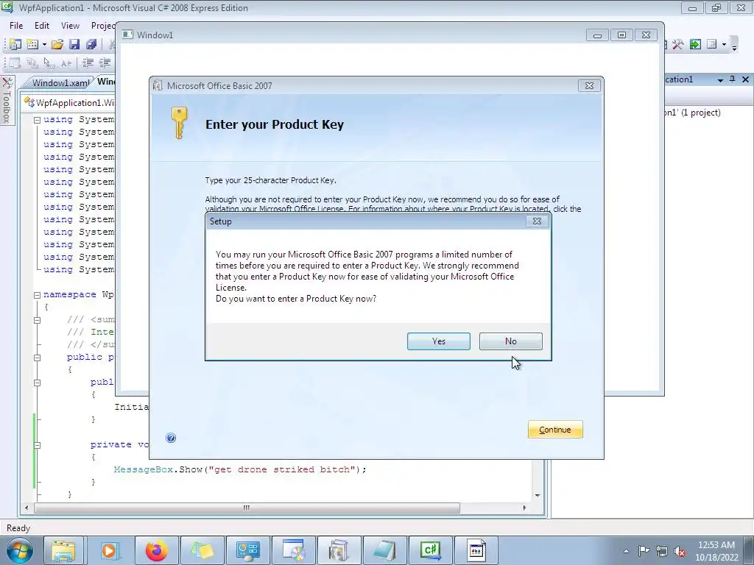Click the Save floppy disk icon
The height and width of the screenshot is (565, 754).
[74, 45]
